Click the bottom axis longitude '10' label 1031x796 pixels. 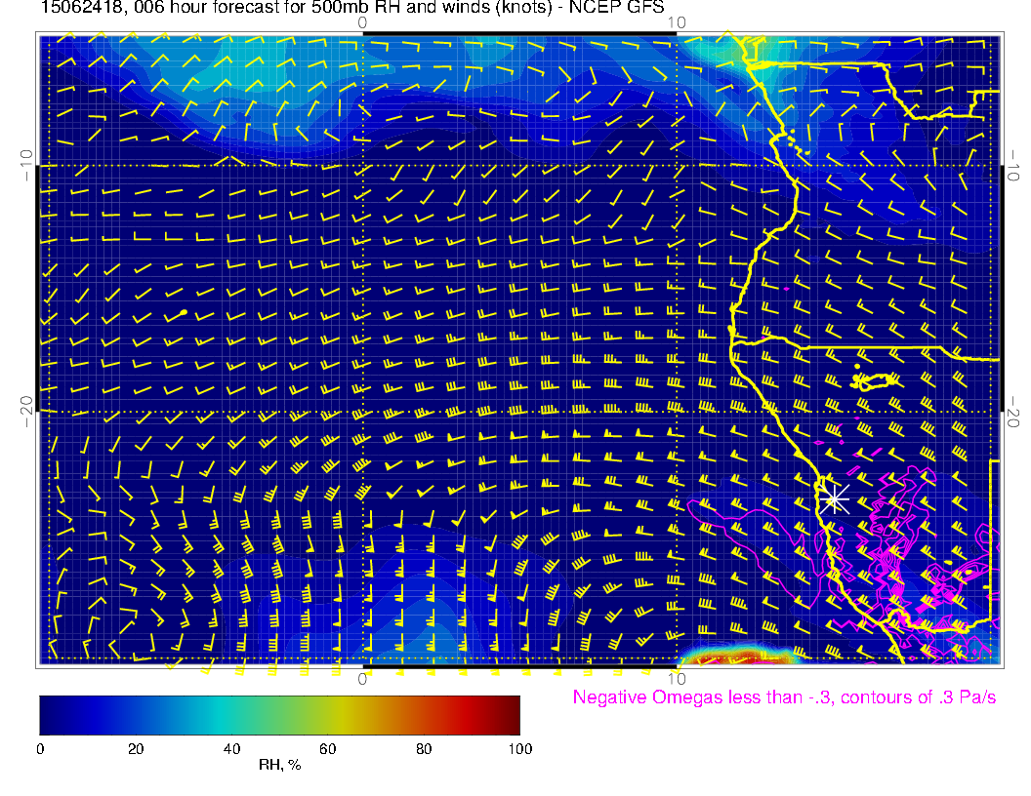click(677, 679)
